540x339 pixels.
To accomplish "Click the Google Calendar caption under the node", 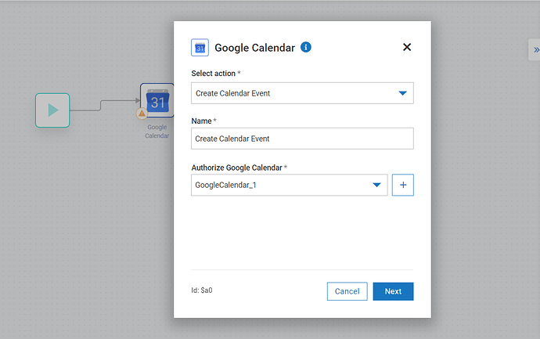I will pyautogui.click(x=157, y=132).
